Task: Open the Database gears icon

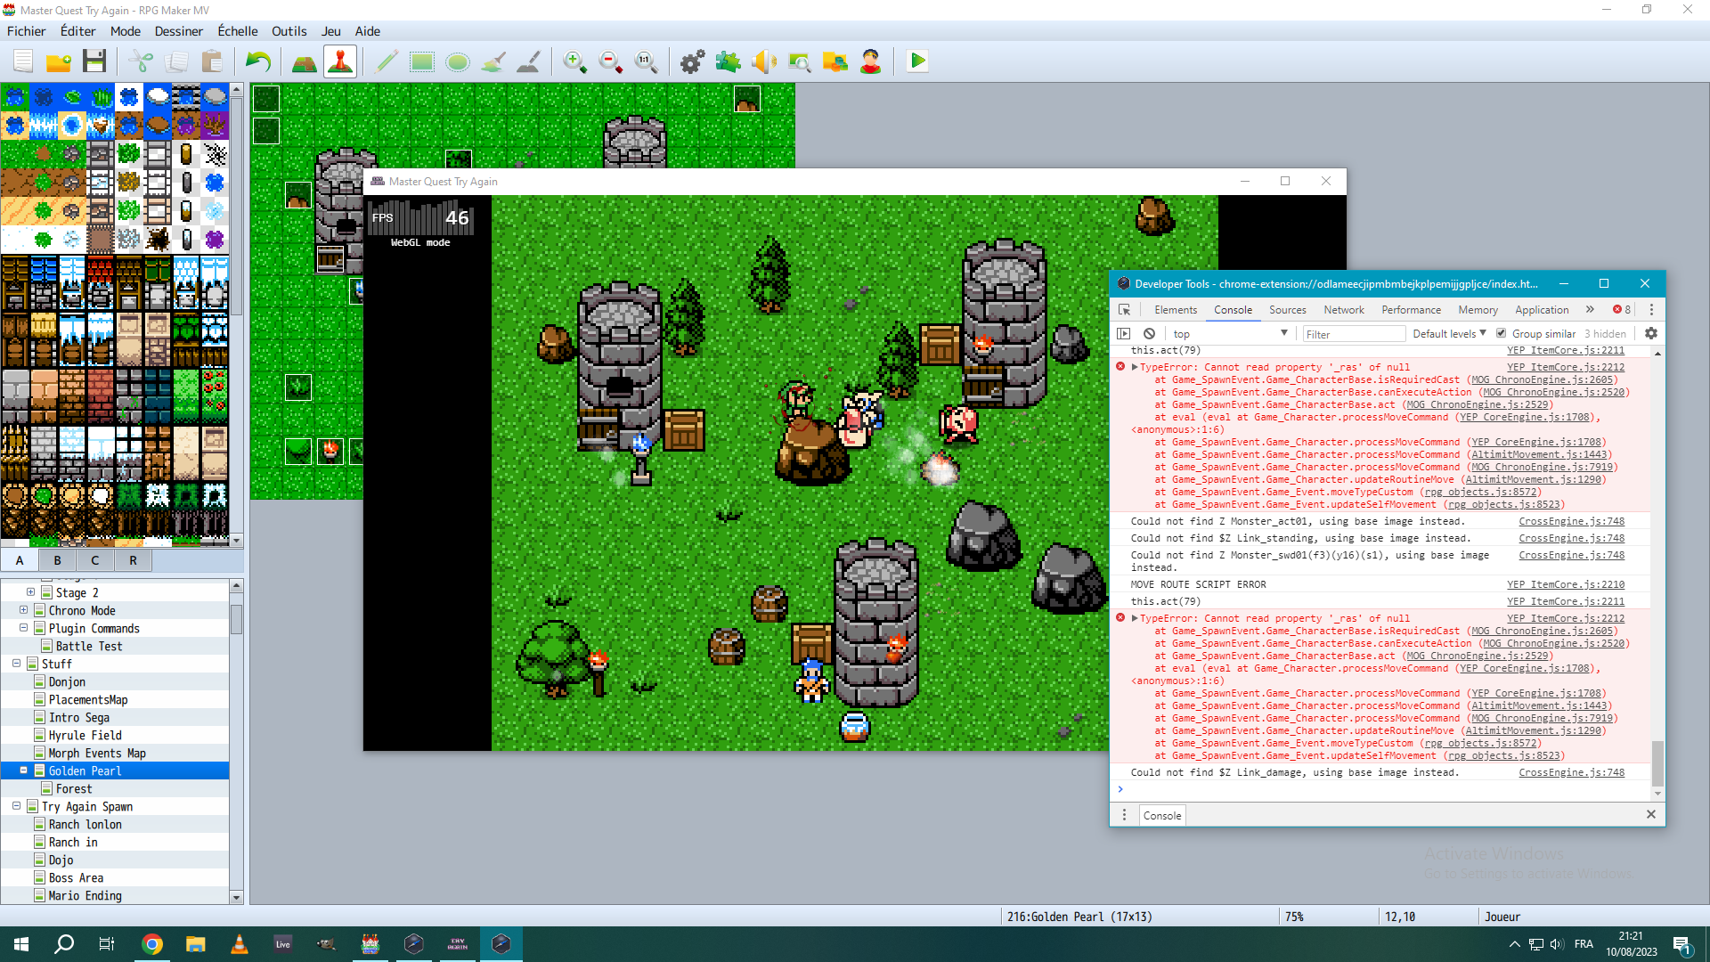Action: [693, 61]
